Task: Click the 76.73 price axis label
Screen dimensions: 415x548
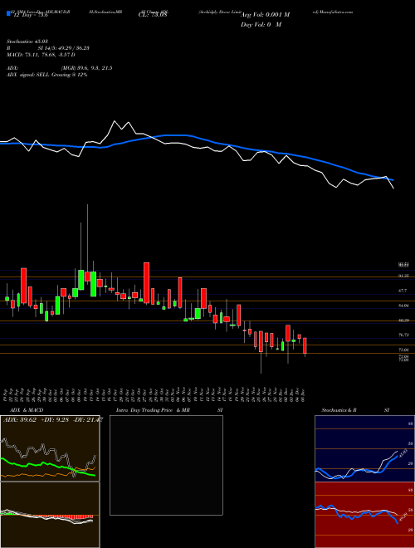Action: coord(404,335)
